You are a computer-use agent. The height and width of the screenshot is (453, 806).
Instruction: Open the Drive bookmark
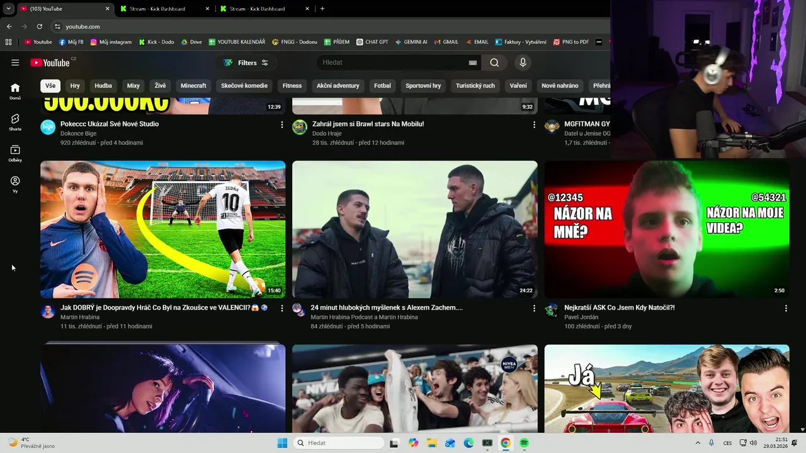[191, 42]
